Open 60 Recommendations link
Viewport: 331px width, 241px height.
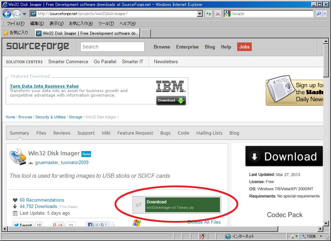[42, 200]
